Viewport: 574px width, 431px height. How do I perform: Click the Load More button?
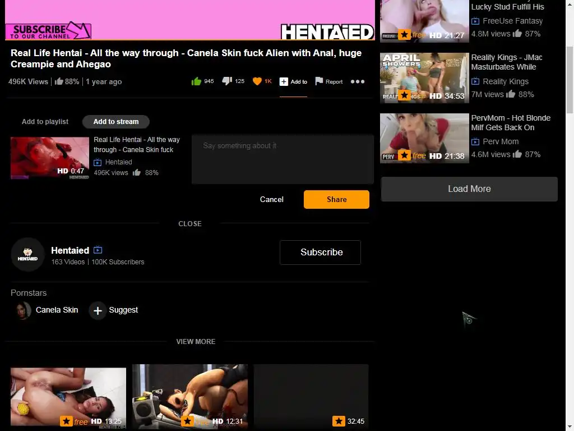pos(469,189)
